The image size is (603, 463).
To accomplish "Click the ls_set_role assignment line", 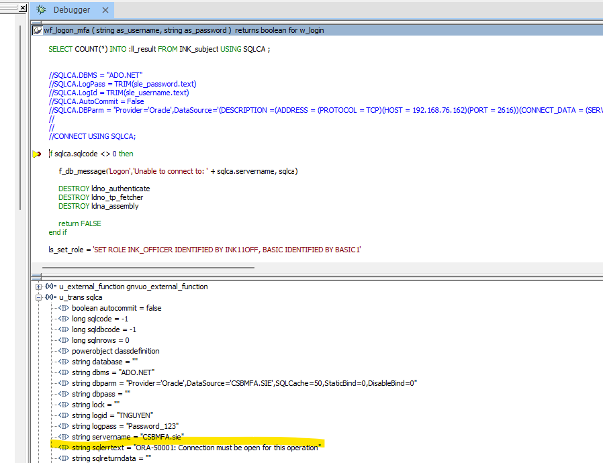I will [205, 250].
